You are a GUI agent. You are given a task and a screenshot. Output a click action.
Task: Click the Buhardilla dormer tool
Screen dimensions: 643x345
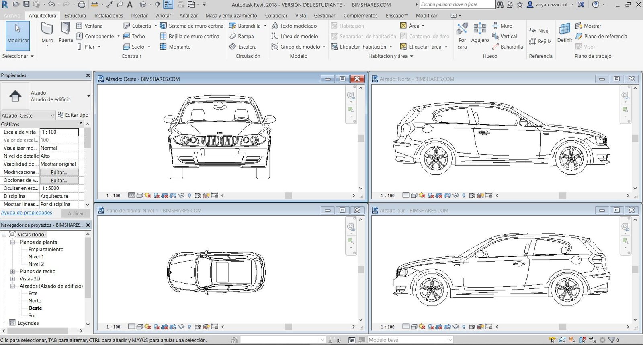click(x=508, y=47)
